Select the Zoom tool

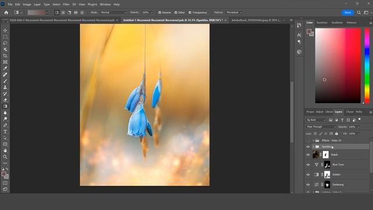(x=5, y=157)
